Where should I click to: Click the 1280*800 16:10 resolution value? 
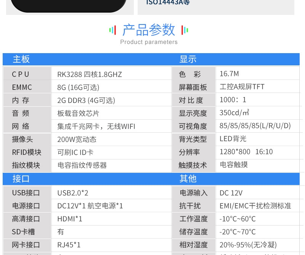246,152
